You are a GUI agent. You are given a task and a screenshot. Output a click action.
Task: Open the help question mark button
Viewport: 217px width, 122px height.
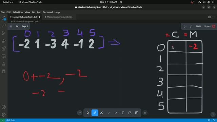point(213,115)
